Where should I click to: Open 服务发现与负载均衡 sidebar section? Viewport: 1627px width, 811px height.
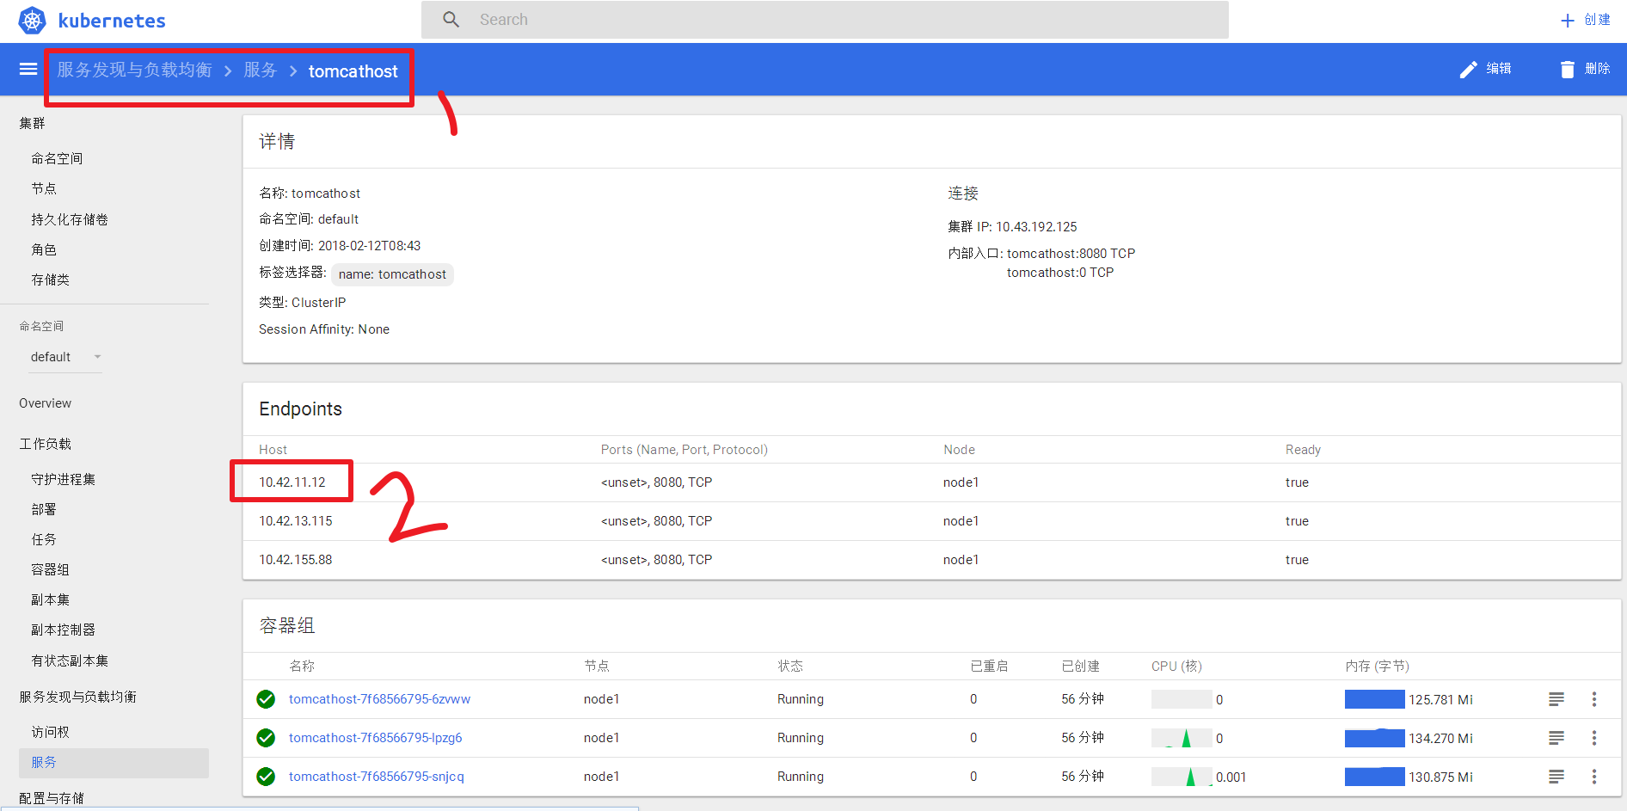click(x=77, y=697)
